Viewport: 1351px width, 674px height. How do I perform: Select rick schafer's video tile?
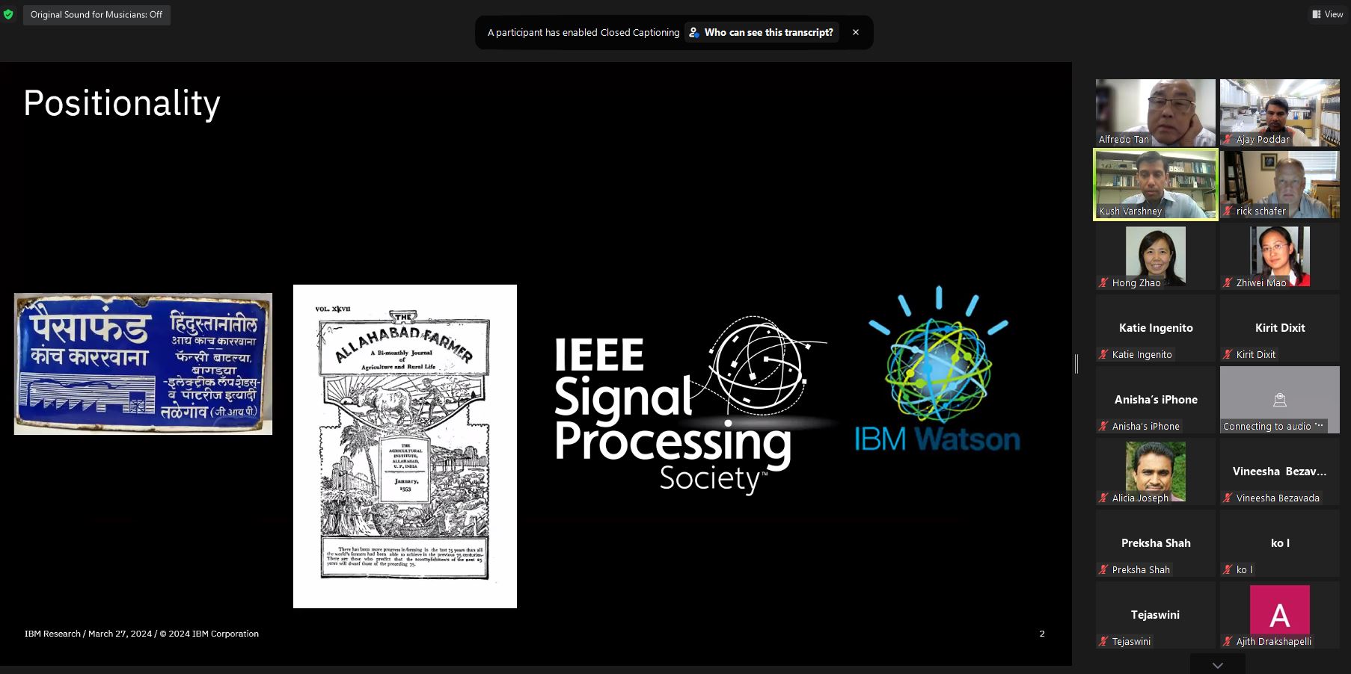(1280, 185)
